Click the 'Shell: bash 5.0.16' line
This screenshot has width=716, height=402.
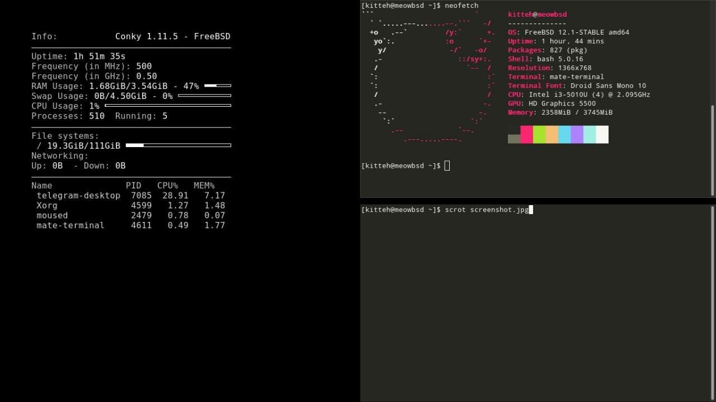point(545,59)
